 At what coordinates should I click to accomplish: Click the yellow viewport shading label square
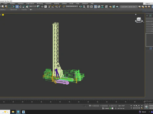click(3, 15)
